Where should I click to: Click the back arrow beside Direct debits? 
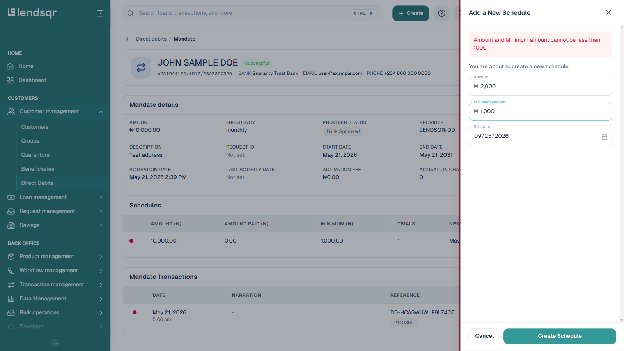pos(128,39)
